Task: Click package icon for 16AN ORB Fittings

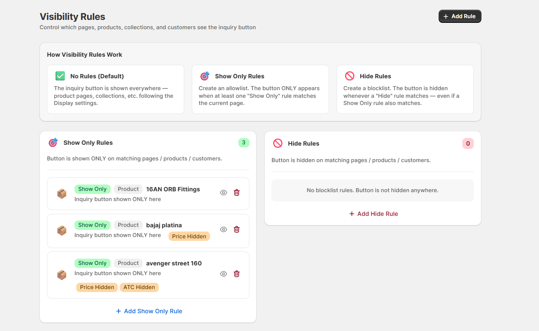Action: [62, 194]
